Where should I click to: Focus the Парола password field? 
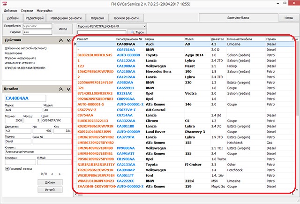pos(37,32)
